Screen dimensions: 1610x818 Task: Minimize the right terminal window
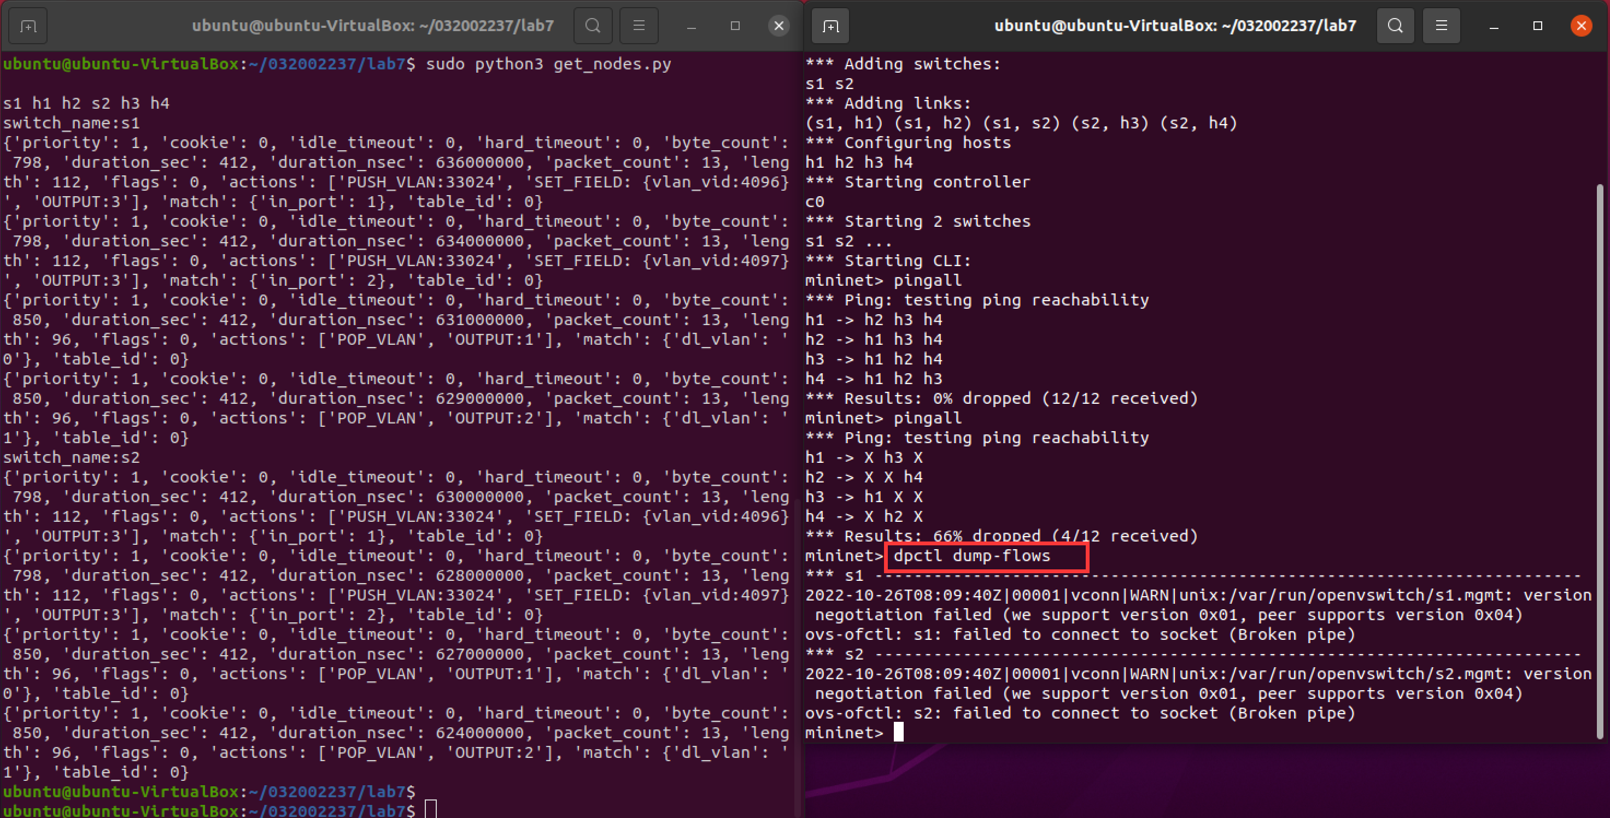pos(1494,26)
